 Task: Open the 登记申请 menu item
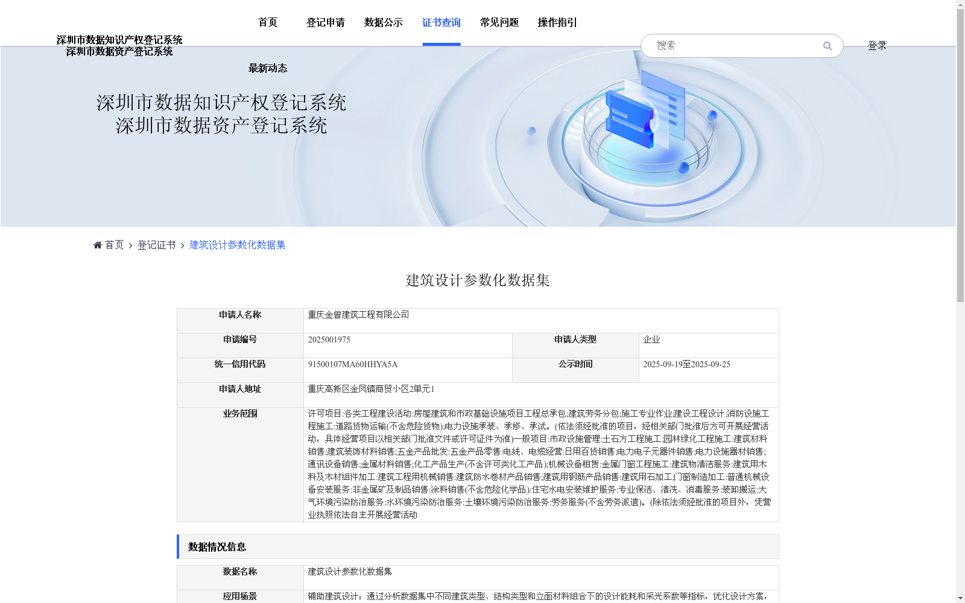(x=326, y=22)
